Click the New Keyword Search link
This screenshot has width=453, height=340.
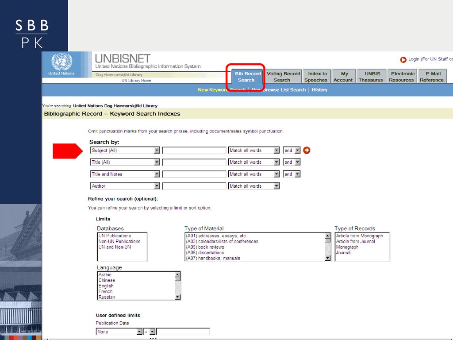pyautogui.click(x=222, y=90)
